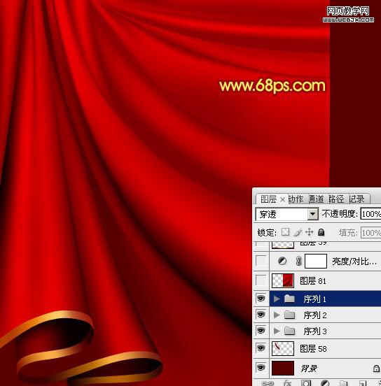This screenshot has width=381, height=386.
Task: Click the lock image pixels brush icon
Action: point(298,232)
